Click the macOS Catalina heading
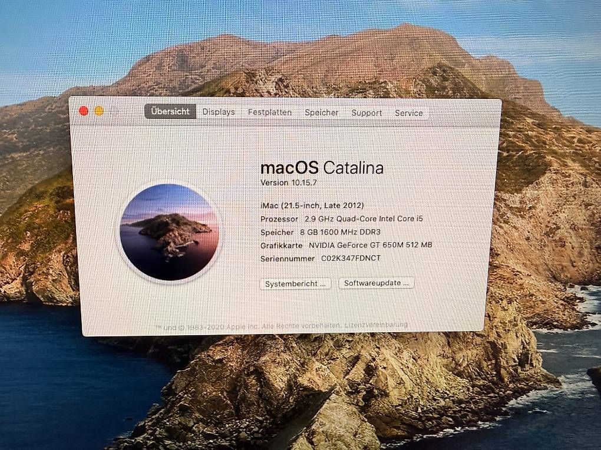The image size is (601, 450). click(322, 168)
